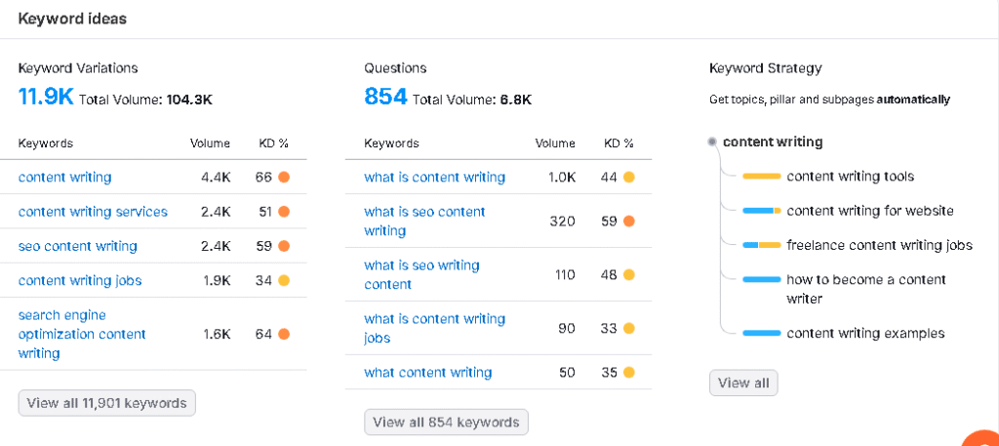The width and height of the screenshot is (999, 446).
Task: Click Questions KD % column header
Action: [x=619, y=143]
